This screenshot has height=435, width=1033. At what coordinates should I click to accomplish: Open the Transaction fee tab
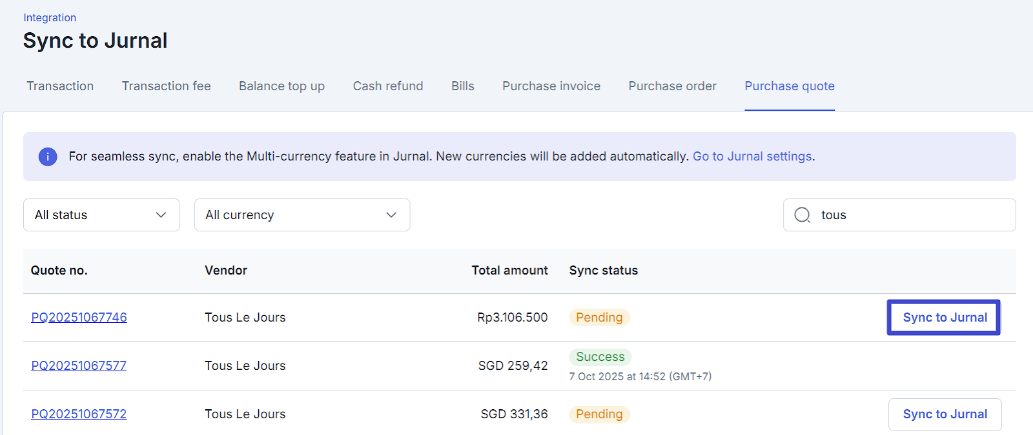pos(166,86)
